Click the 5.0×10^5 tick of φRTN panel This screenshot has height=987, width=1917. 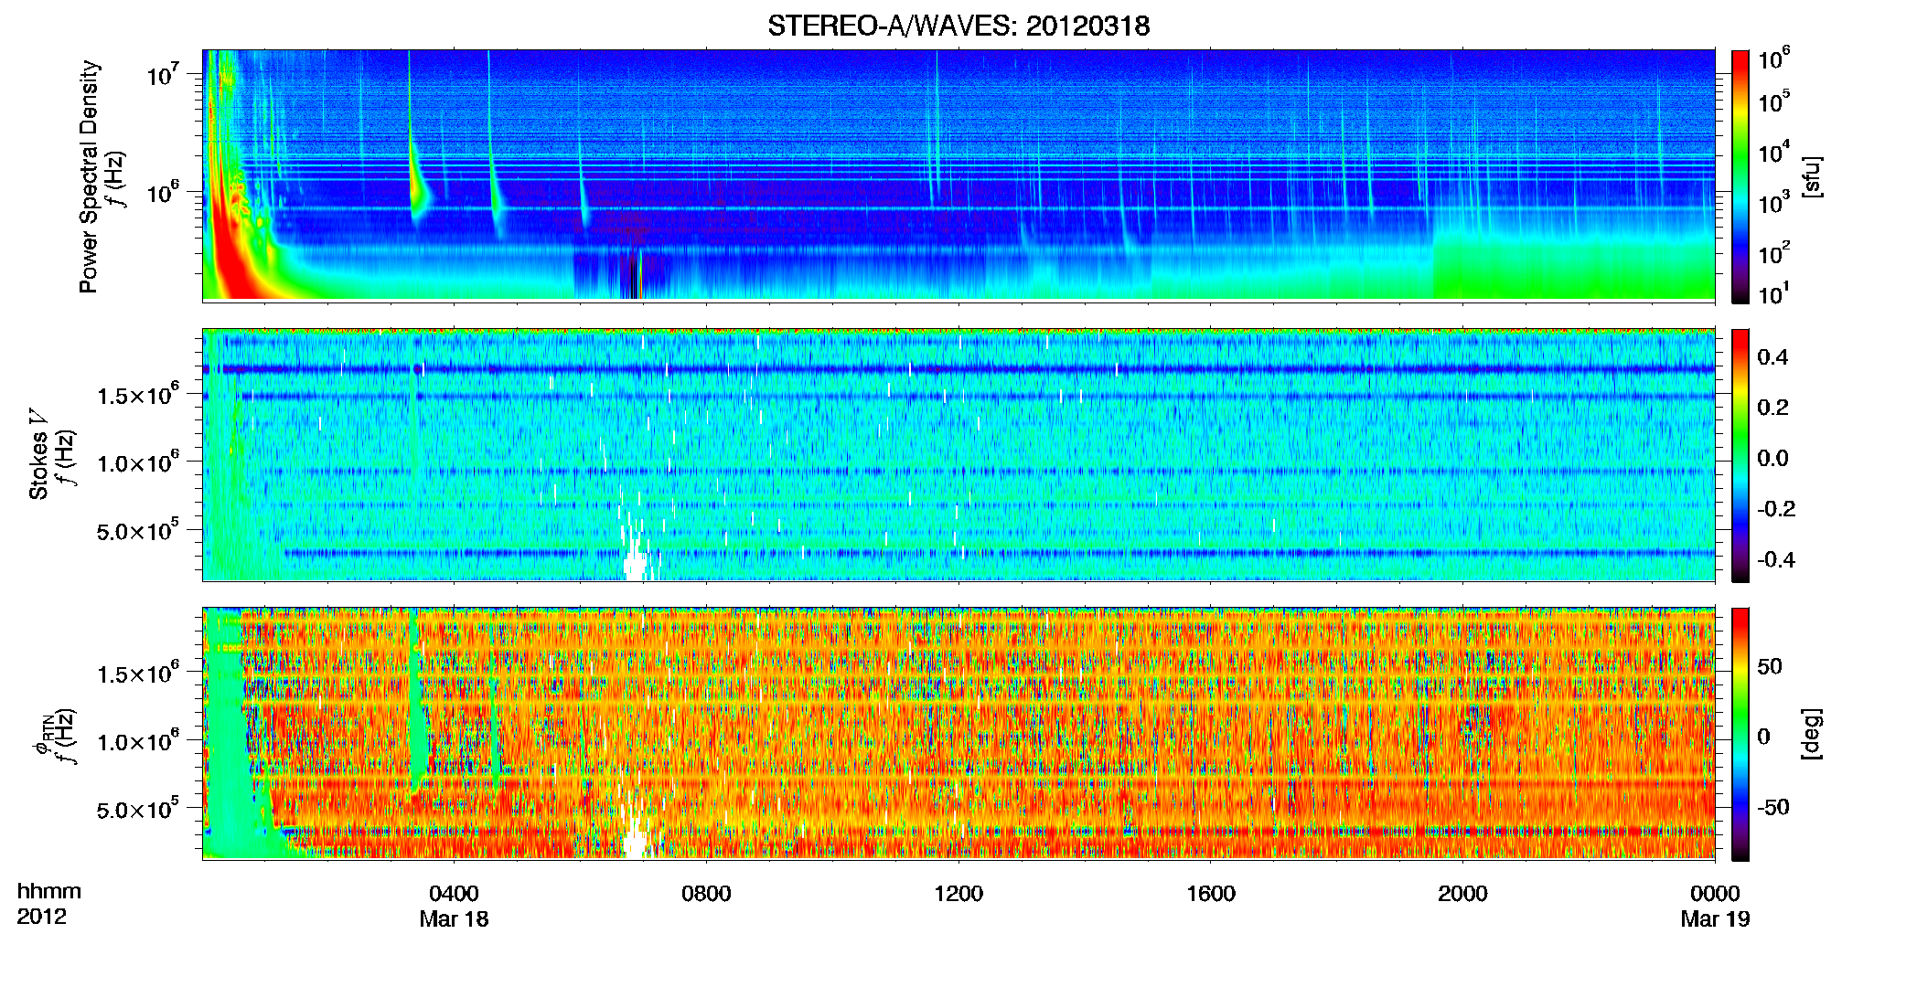tap(138, 809)
